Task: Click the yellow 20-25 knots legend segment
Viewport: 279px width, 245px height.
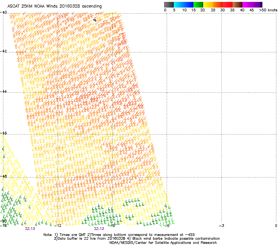Action: [x=208, y=5]
